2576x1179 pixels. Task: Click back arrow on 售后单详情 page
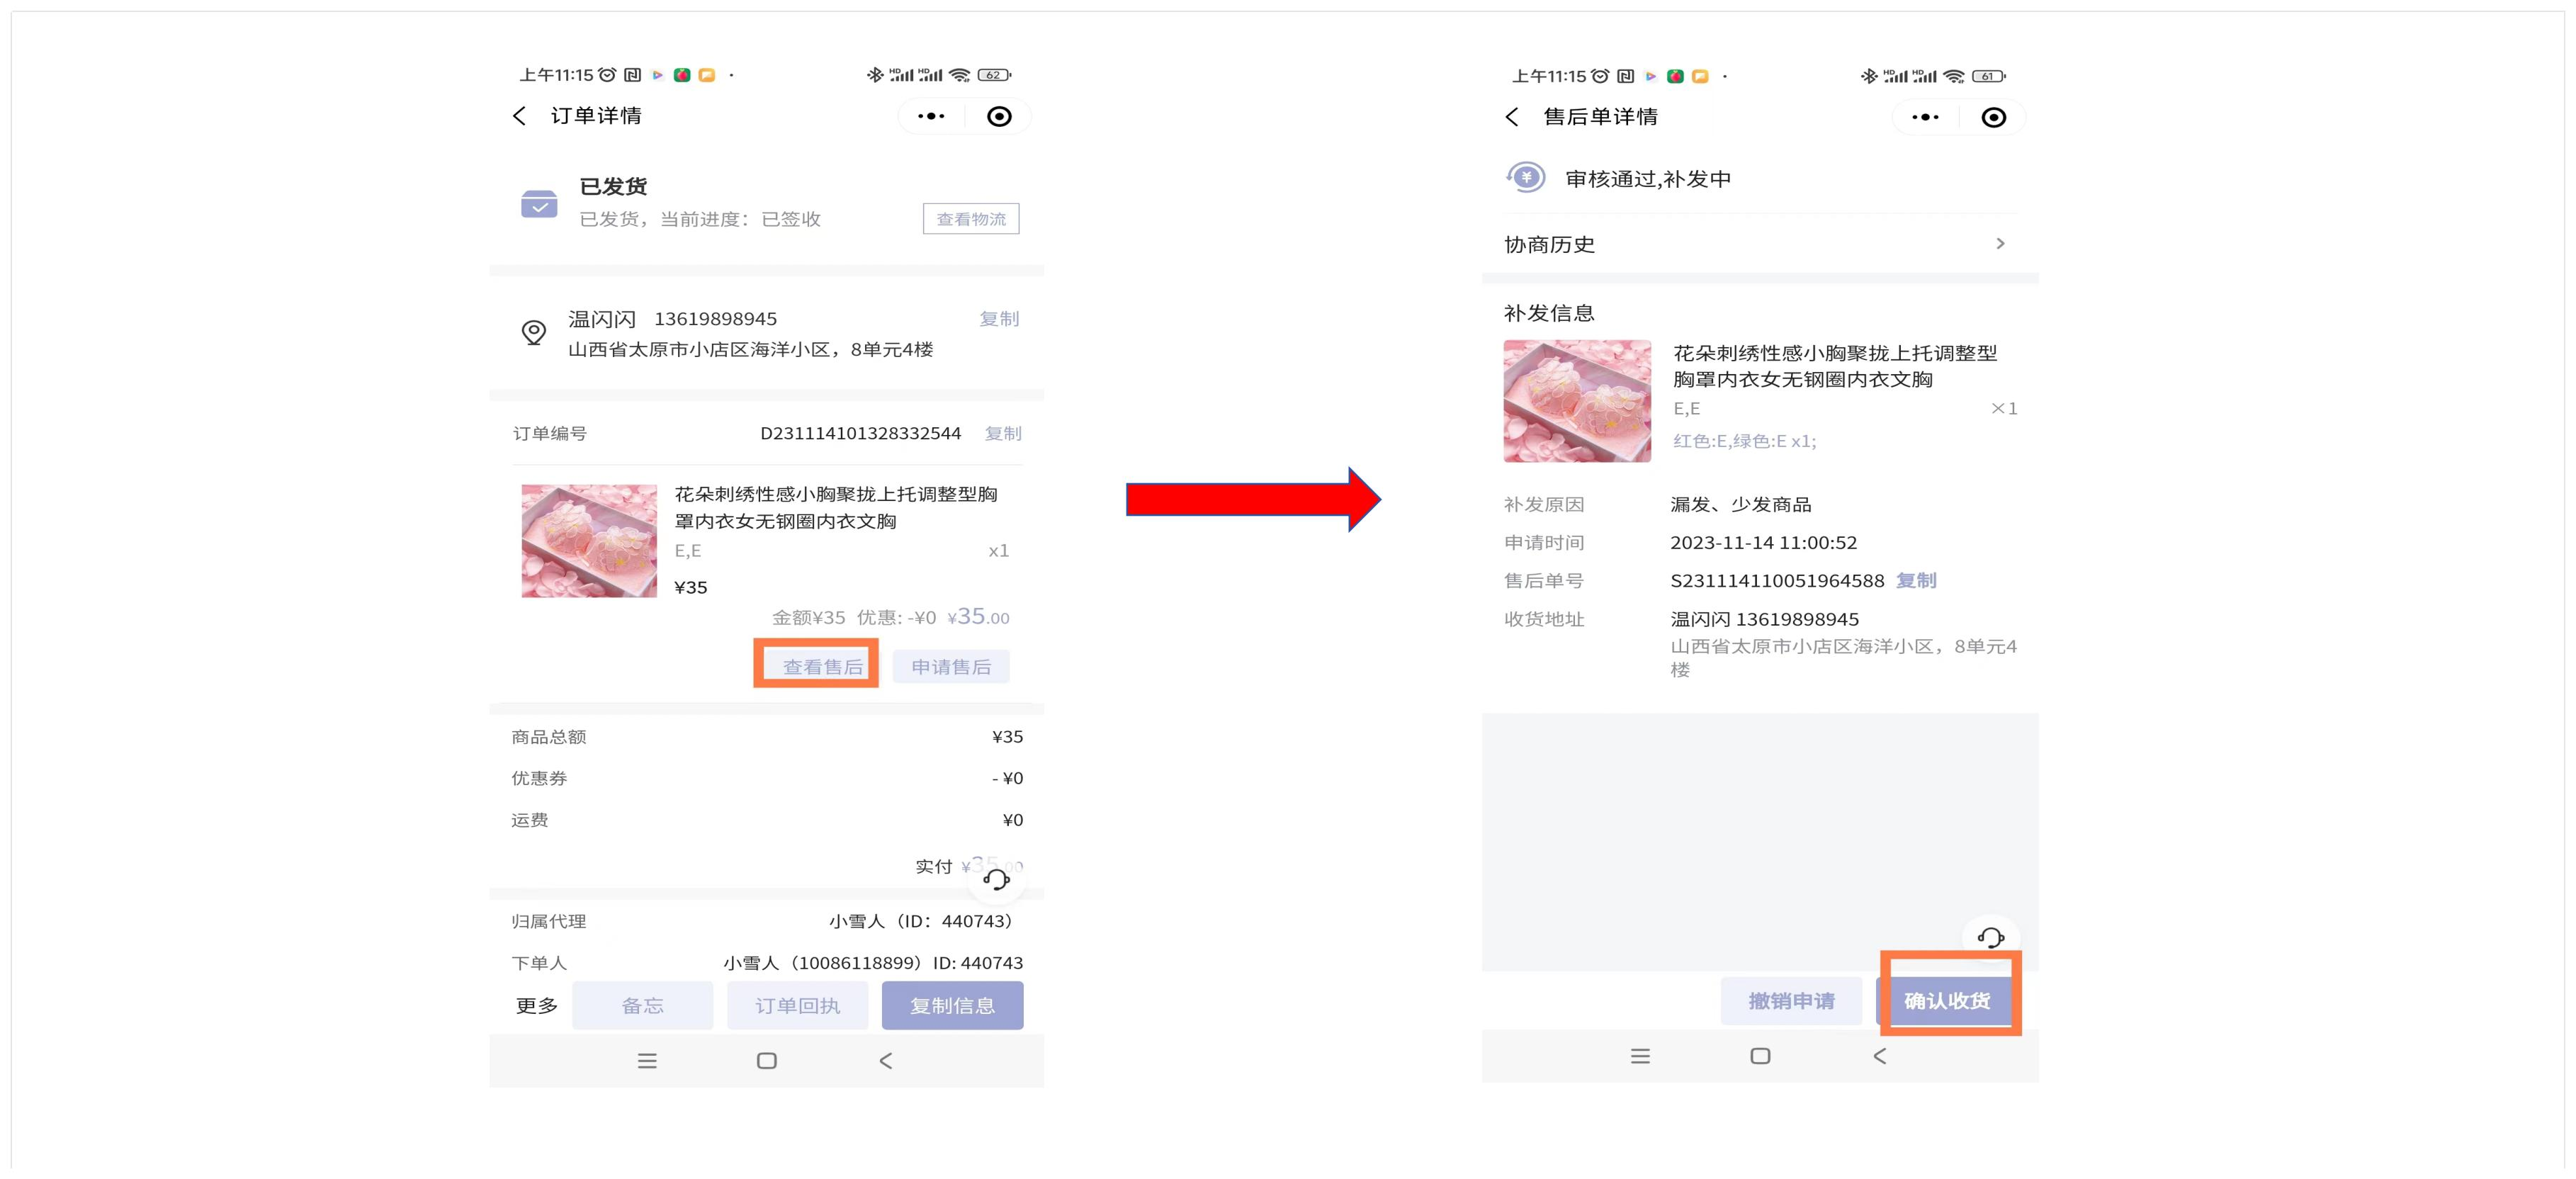(x=1512, y=117)
